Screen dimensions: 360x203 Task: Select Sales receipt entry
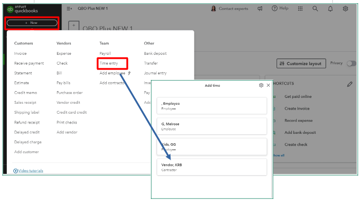tap(25, 103)
